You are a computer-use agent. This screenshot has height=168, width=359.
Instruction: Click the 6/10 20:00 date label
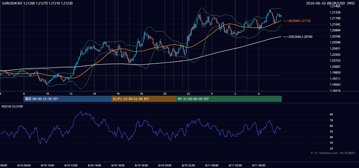click(x=165, y=165)
